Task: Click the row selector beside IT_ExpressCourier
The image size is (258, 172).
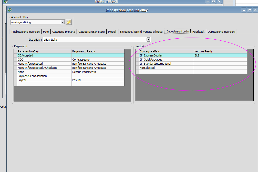Action: tap(137, 55)
